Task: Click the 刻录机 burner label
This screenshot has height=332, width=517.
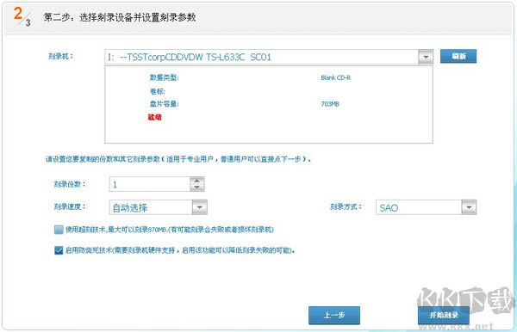Action: click(61, 56)
